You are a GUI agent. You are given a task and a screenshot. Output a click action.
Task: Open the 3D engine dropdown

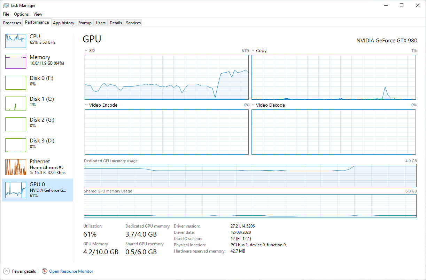[86, 51]
